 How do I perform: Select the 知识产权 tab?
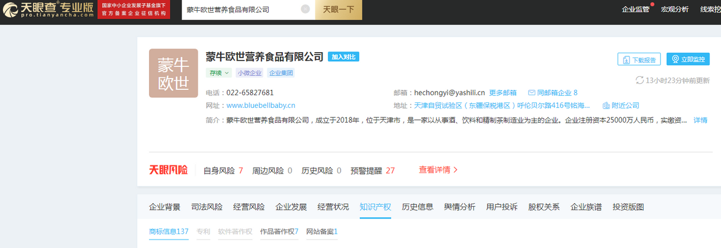375,207
